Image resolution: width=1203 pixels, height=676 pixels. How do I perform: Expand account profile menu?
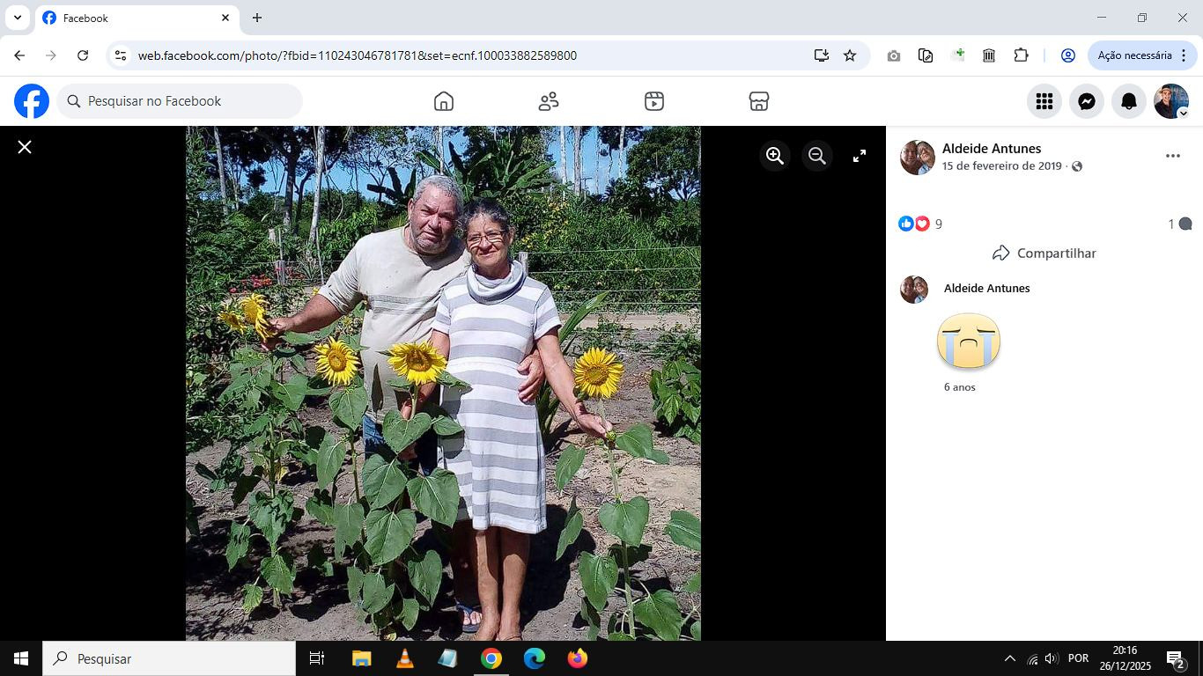pyautogui.click(x=1171, y=101)
